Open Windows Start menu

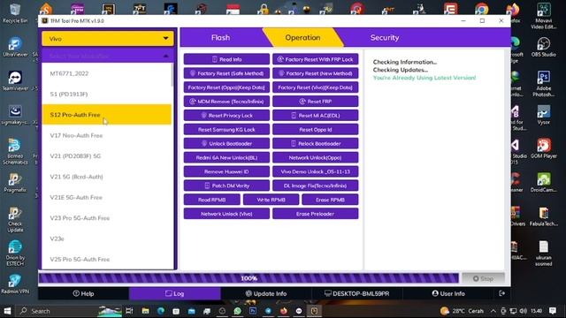7,311
